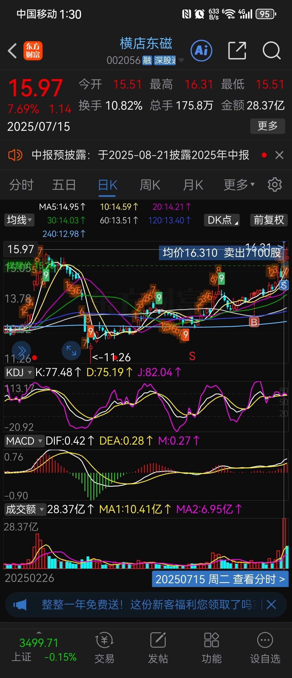Image resolution: width=292 pixels, height=678 pixels.
Task: Tap the alarm clock status icon
Action: click(x=200, y=14)
